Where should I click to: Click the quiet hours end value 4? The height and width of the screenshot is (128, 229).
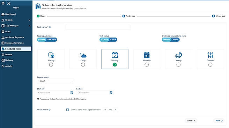116,110
